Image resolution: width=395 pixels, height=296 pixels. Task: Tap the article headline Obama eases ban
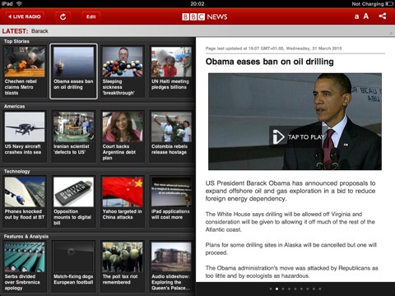[x=270, y=62]
